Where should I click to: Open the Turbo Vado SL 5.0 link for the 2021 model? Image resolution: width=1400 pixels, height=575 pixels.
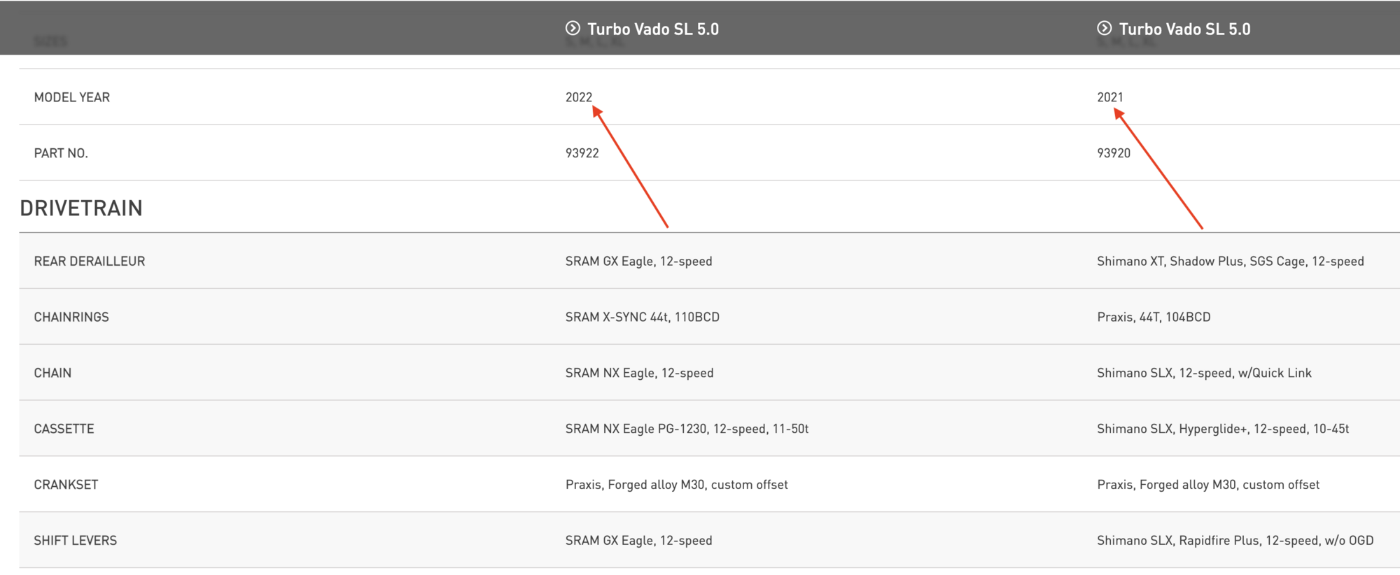click(x=1184, y=29)
